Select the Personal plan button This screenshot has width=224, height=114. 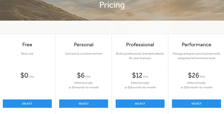click(84, 104)
